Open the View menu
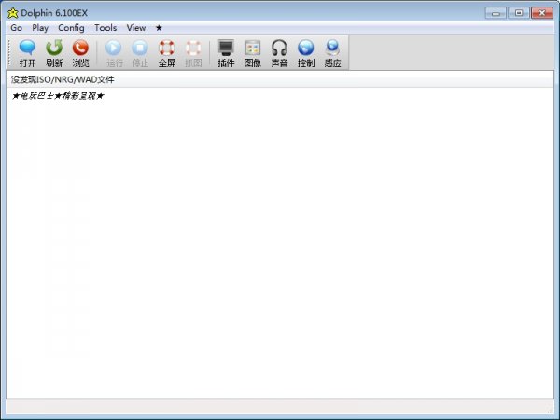Image resolution: width=560 pixels, height=420 pixels. [x=136, y=28]
